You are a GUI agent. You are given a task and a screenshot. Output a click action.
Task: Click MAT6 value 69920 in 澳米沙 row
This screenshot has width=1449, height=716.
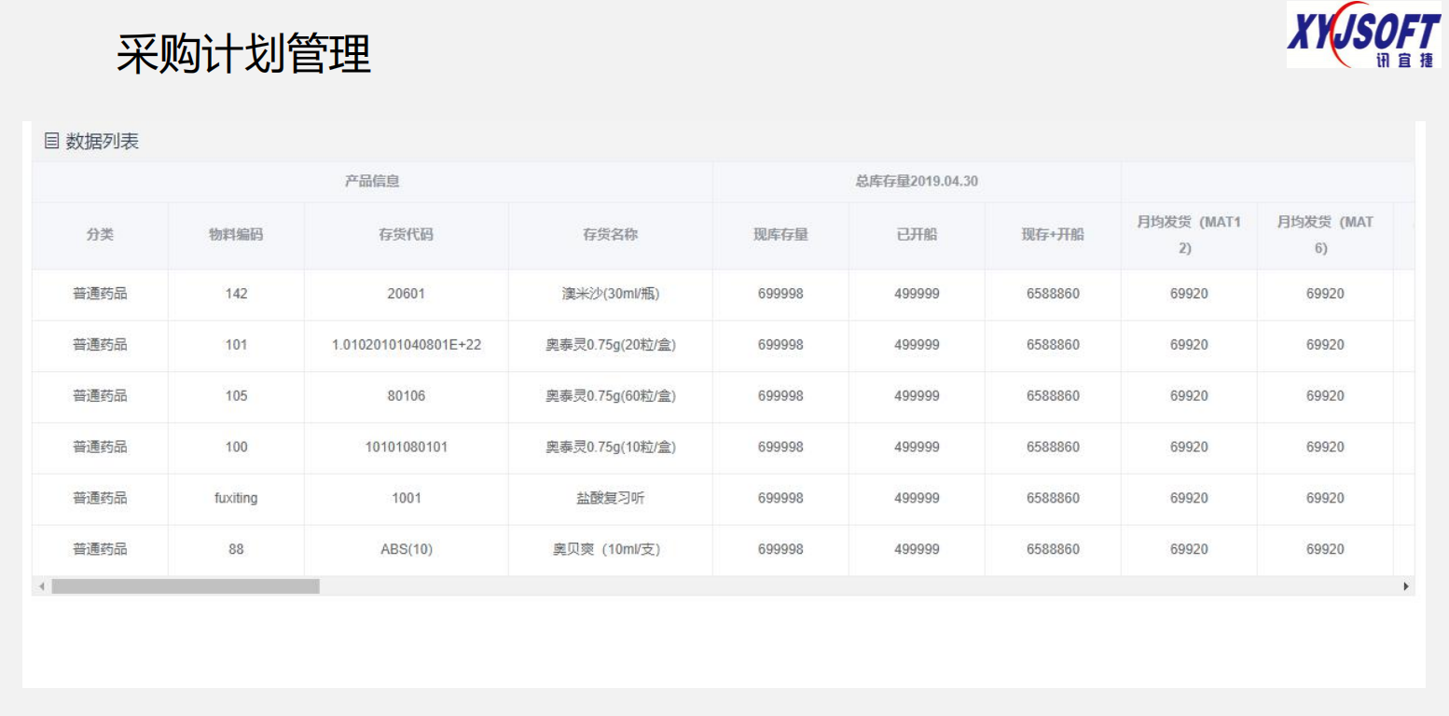pyautogui.click(x=1325, y=294)
